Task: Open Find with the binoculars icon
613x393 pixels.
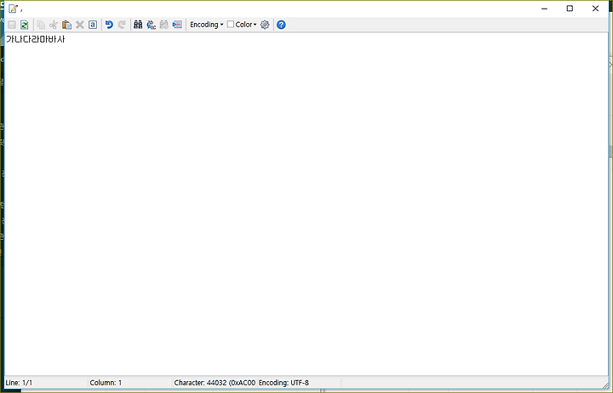Action: (138, 25)
